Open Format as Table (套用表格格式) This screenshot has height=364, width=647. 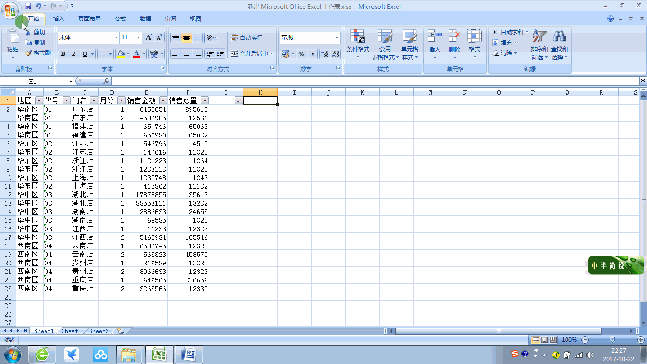(x=385, y=45)
